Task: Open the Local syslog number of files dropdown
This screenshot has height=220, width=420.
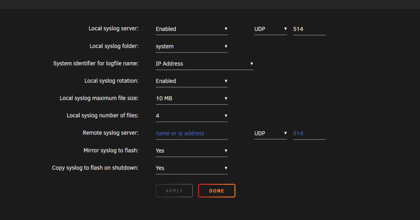Action: 192,116
